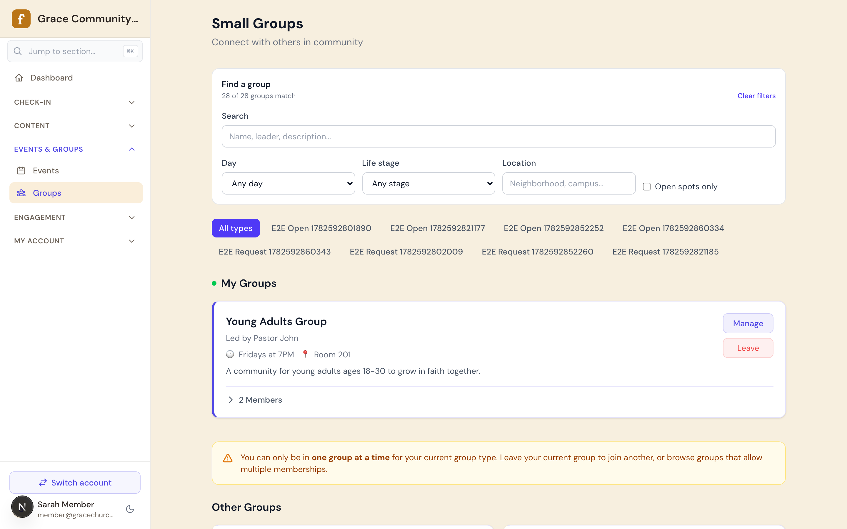847x529 pixels.
Task: Click the member@gracechurc... email text
Action: (x=76, y=515)
